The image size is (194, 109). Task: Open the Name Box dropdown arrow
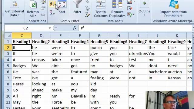pos(50,28)
